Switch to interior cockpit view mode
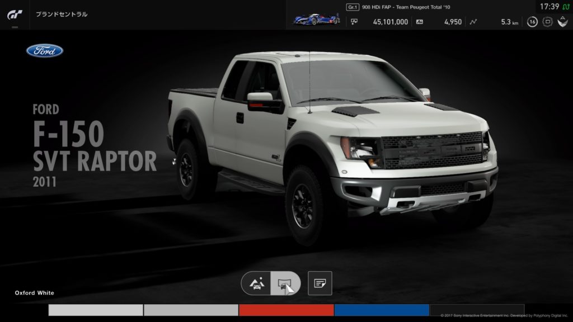Viewport: 573px width, 322px height. (285, 283)
